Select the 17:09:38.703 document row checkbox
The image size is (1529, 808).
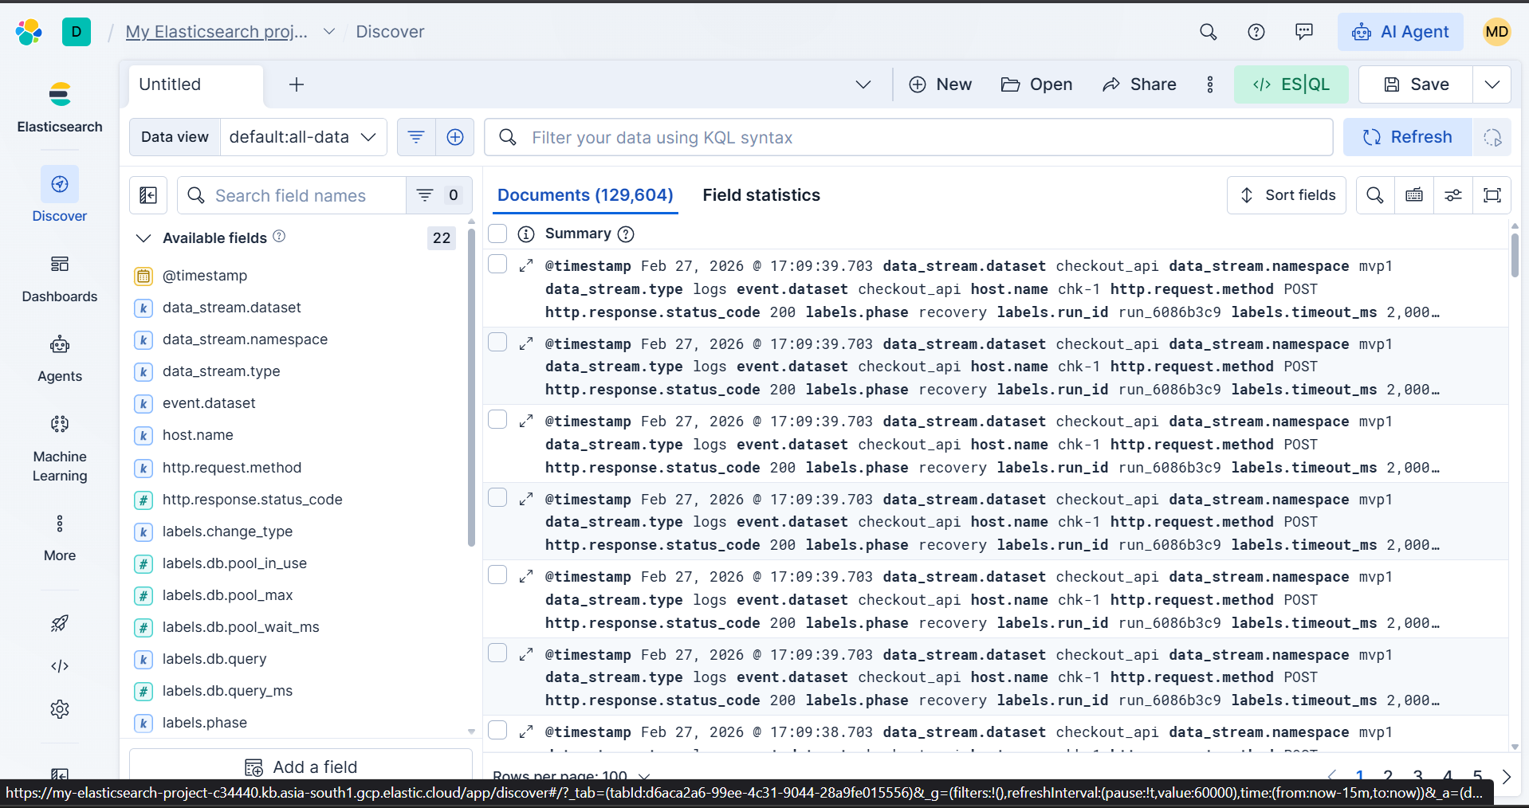click(497, 731)
